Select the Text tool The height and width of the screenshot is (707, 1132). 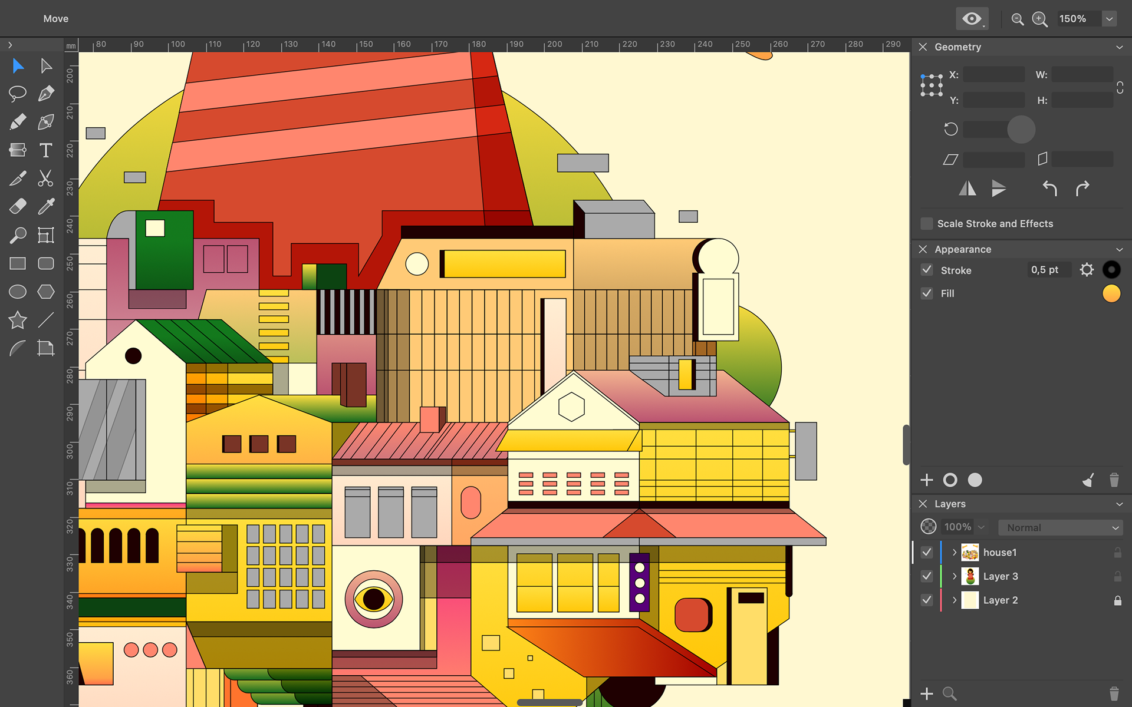46,150
